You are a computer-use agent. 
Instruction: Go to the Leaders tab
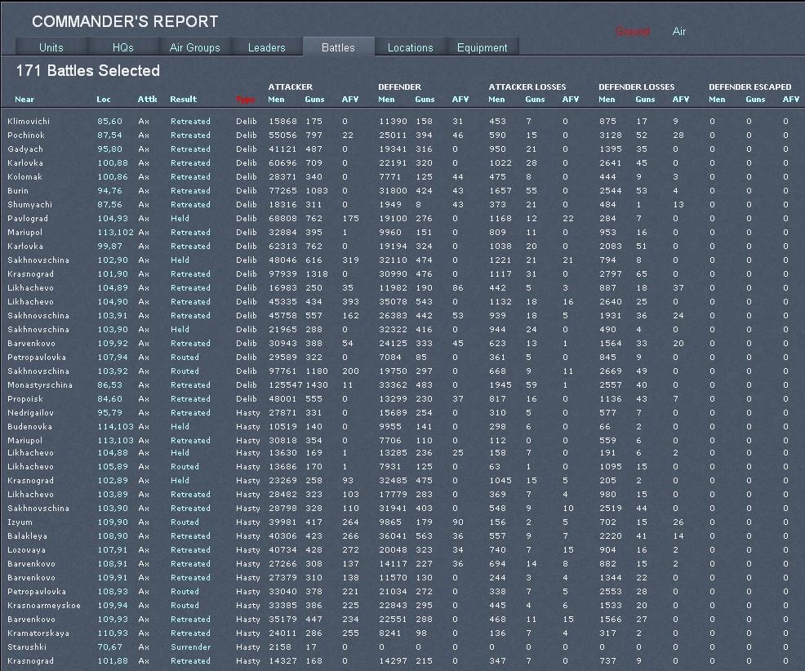(x=266, y=47)
